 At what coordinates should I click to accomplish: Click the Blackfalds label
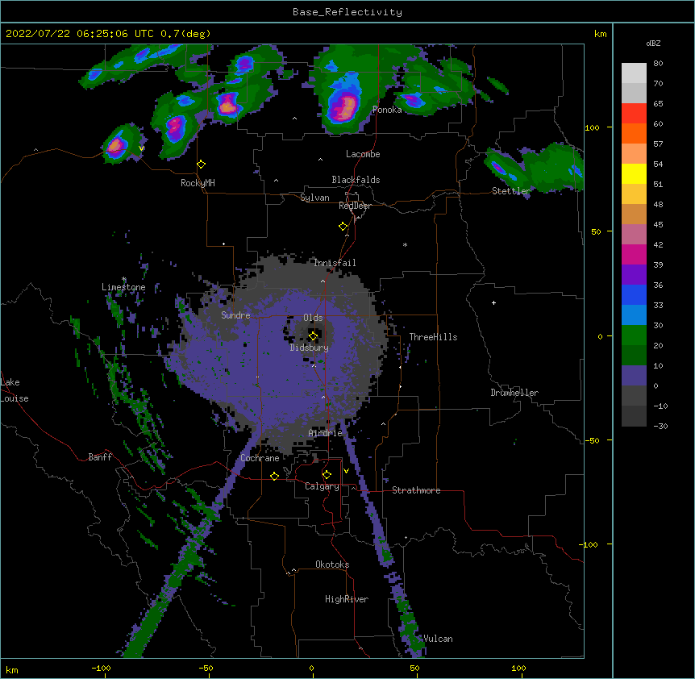[356, 180]
